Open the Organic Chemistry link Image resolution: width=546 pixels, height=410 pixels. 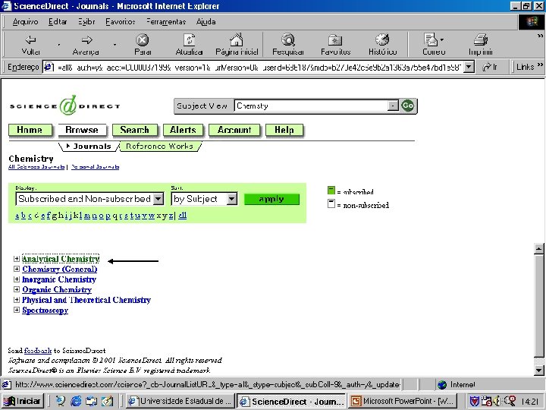[x=57, y=289]
